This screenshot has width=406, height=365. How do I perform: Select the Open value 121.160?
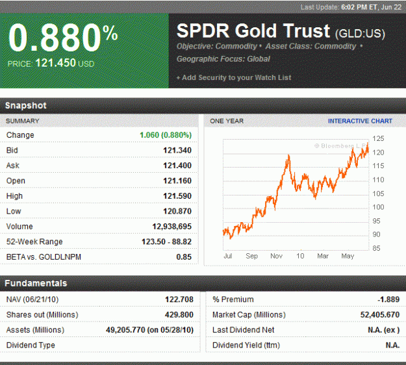point(177,181)
